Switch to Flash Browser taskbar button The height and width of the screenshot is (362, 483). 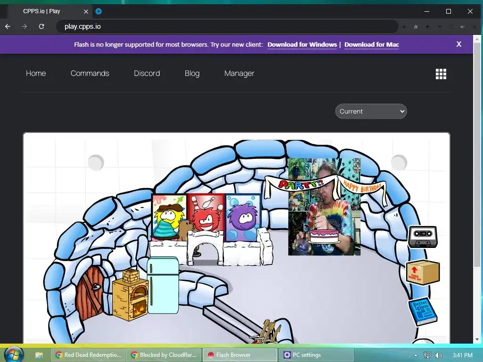click(x=240, y=355)
